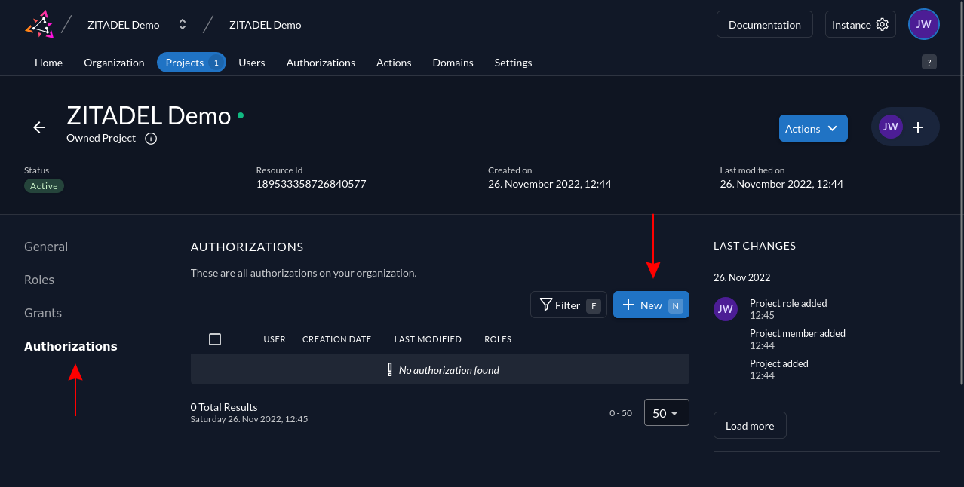The height and width of the screenshot is (487, 964).
Task: Open the Filter button
Action: tap(569, 305)
